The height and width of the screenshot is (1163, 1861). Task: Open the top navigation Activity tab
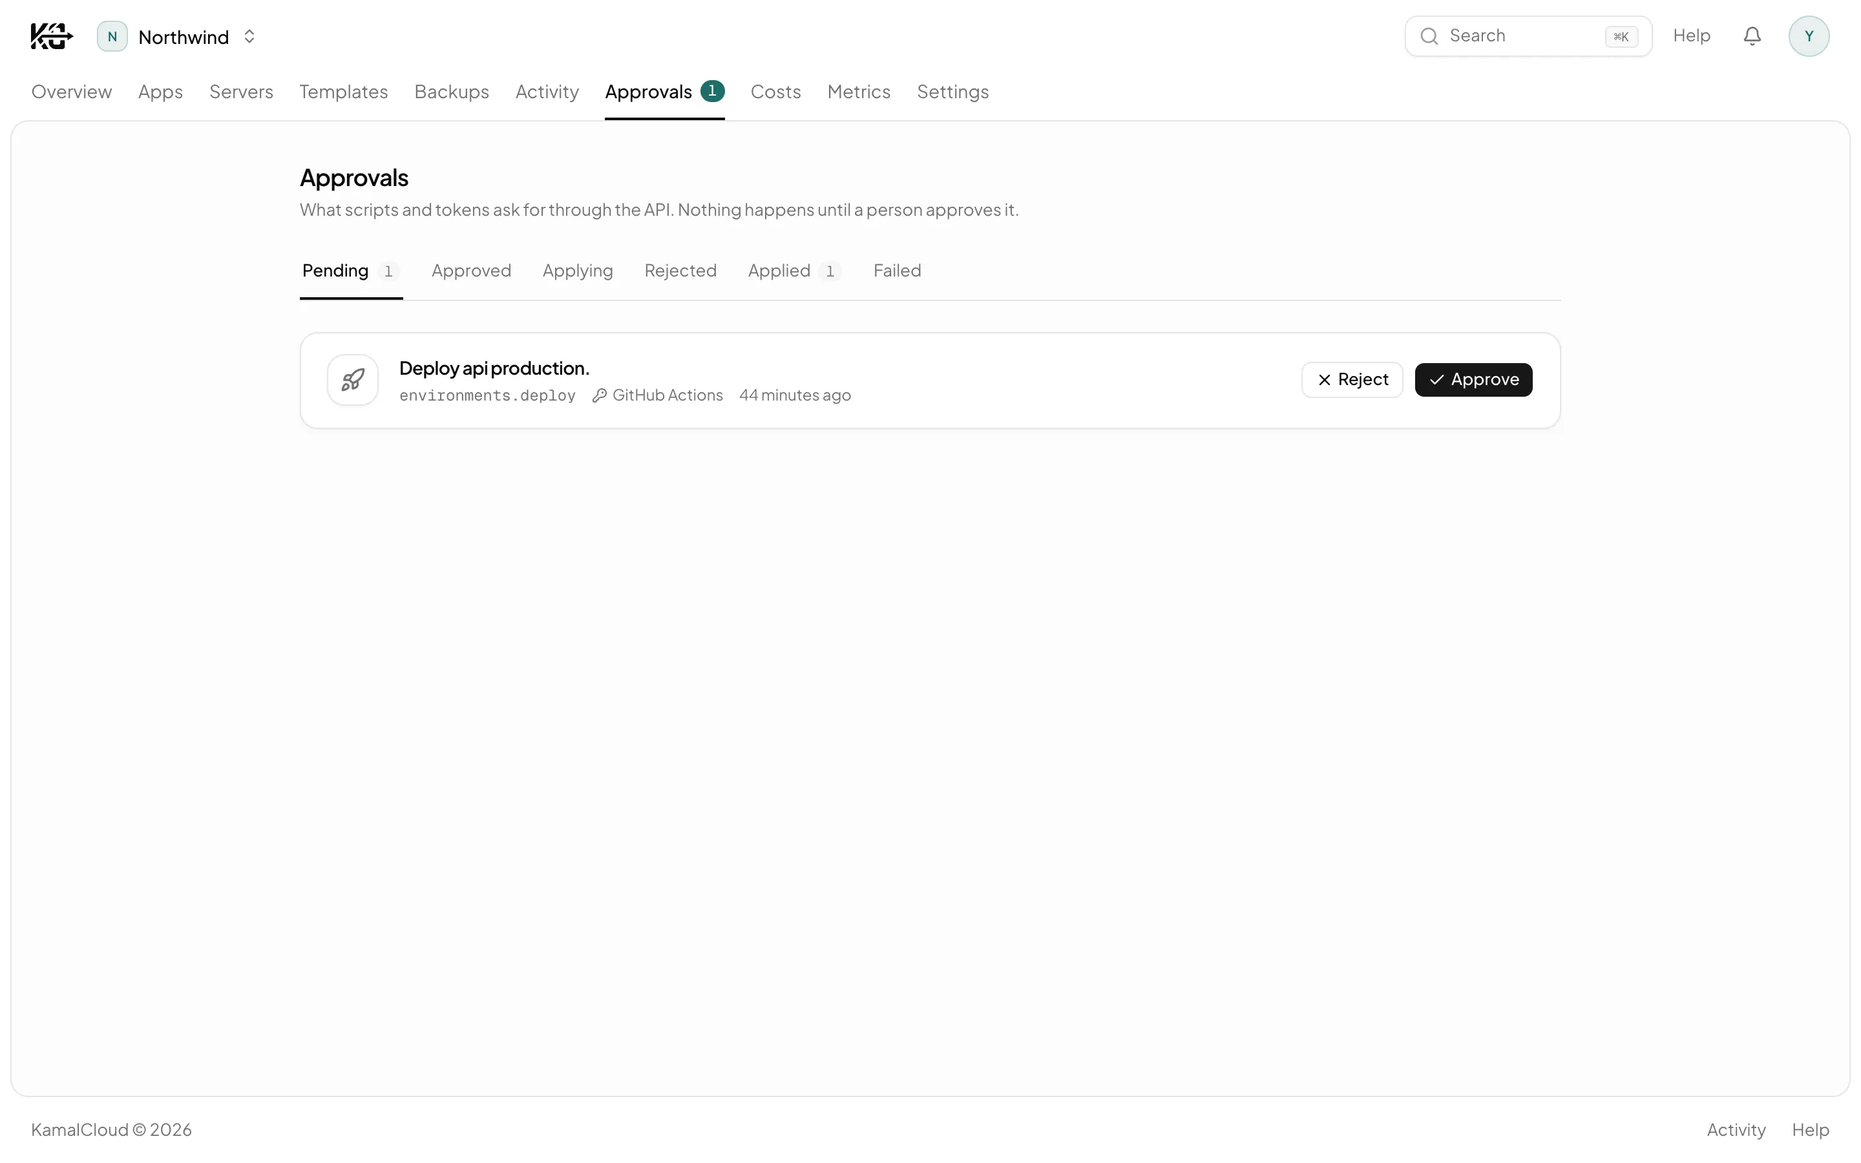[547, 92]
